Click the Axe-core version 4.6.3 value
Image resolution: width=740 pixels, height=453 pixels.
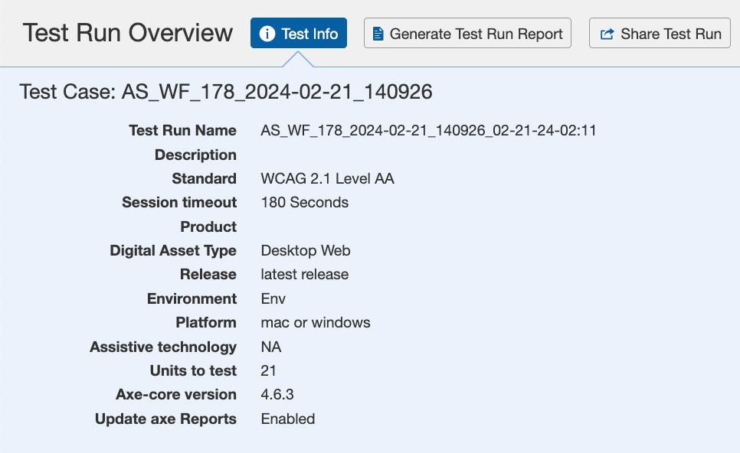[x=277, y=395]
